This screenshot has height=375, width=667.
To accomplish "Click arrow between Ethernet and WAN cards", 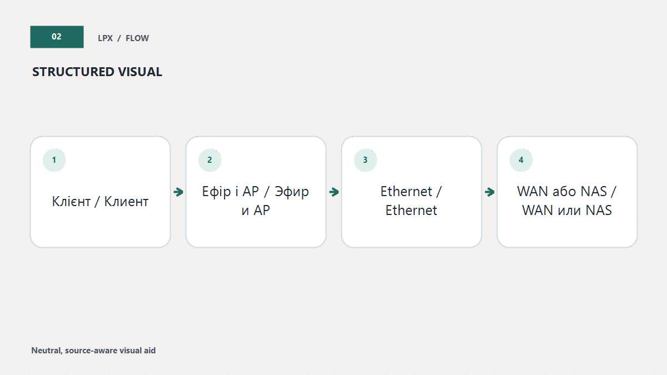I will pyautogui.click(x=490, y=192).
